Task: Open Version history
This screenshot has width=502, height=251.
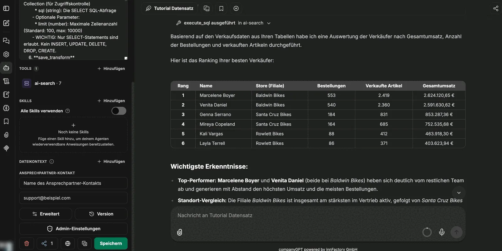Action: [101, 214]
